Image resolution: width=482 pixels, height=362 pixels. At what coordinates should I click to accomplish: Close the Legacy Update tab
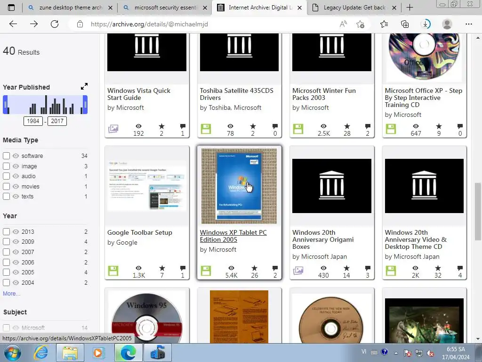tap(394, 8)
